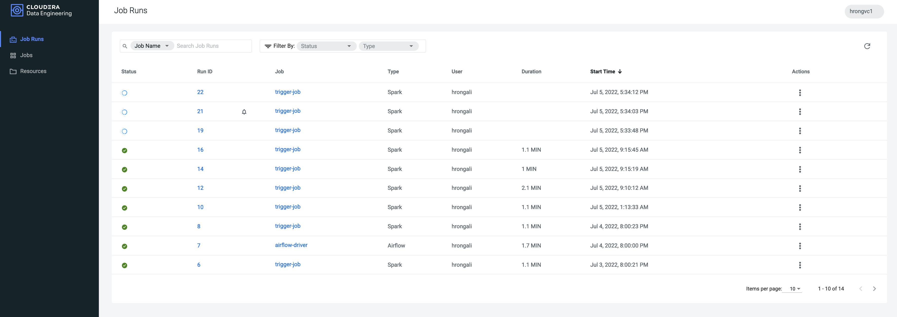The image size is (897, 317).
Task: Refresh the Job Runs list
Action: click(867, 46)
